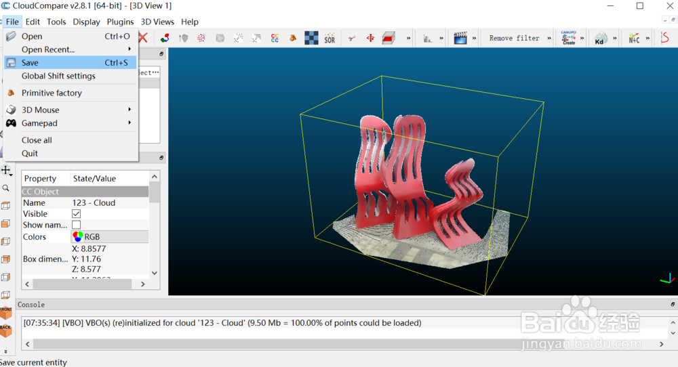Choose Primitive factory menu entry

71,93
